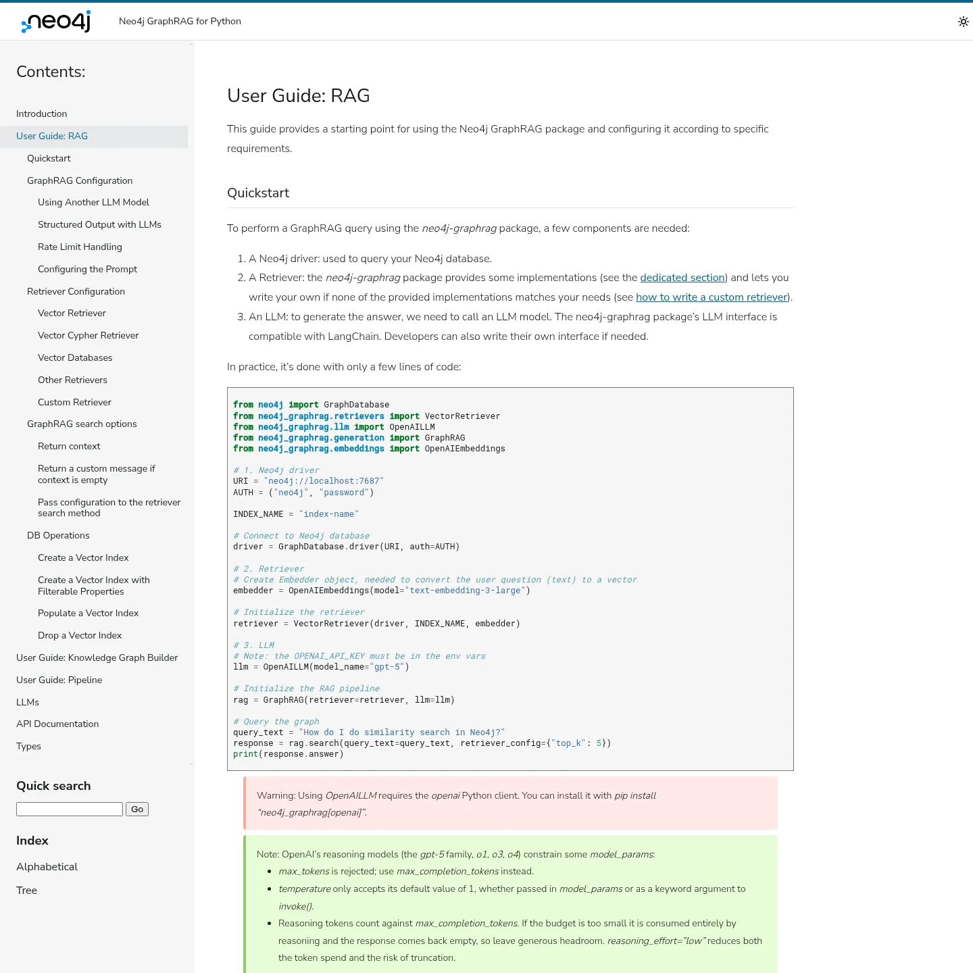The width and height of the screenshot is (973, 973).
Task: Toggle the light/dark theme sun icon
Action: [x=964, y=22]
